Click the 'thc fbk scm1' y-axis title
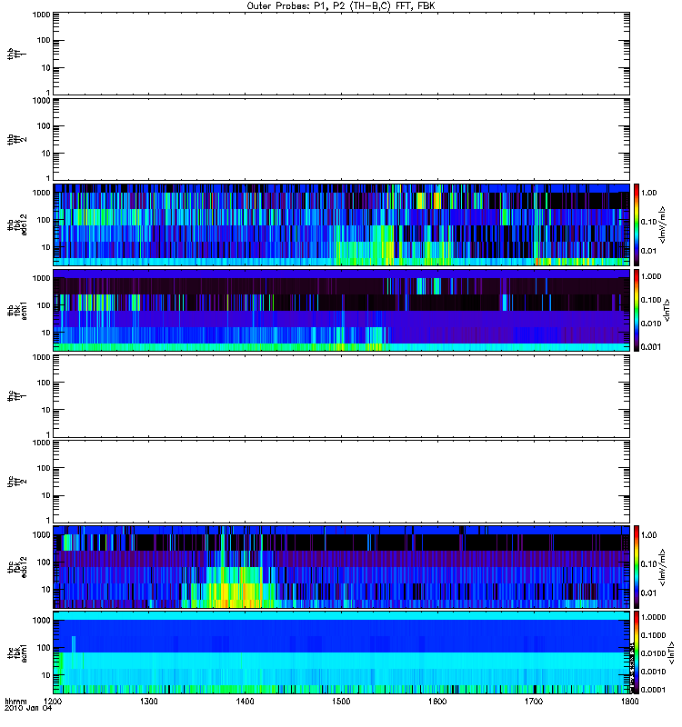The height and width of the screenshot is (727, 682). [x=17, y=652]
